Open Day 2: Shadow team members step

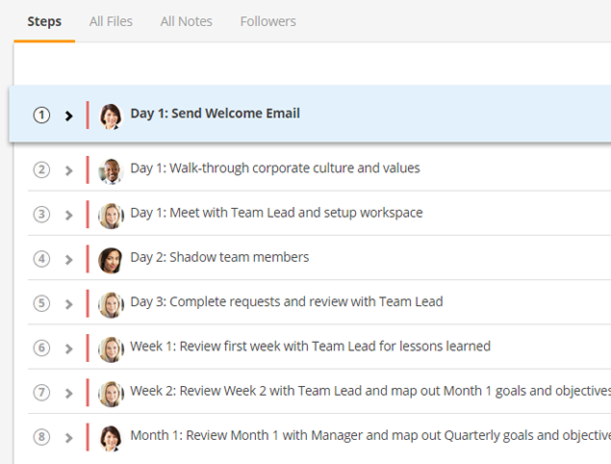pyautogui.click(x=219, y=257)
